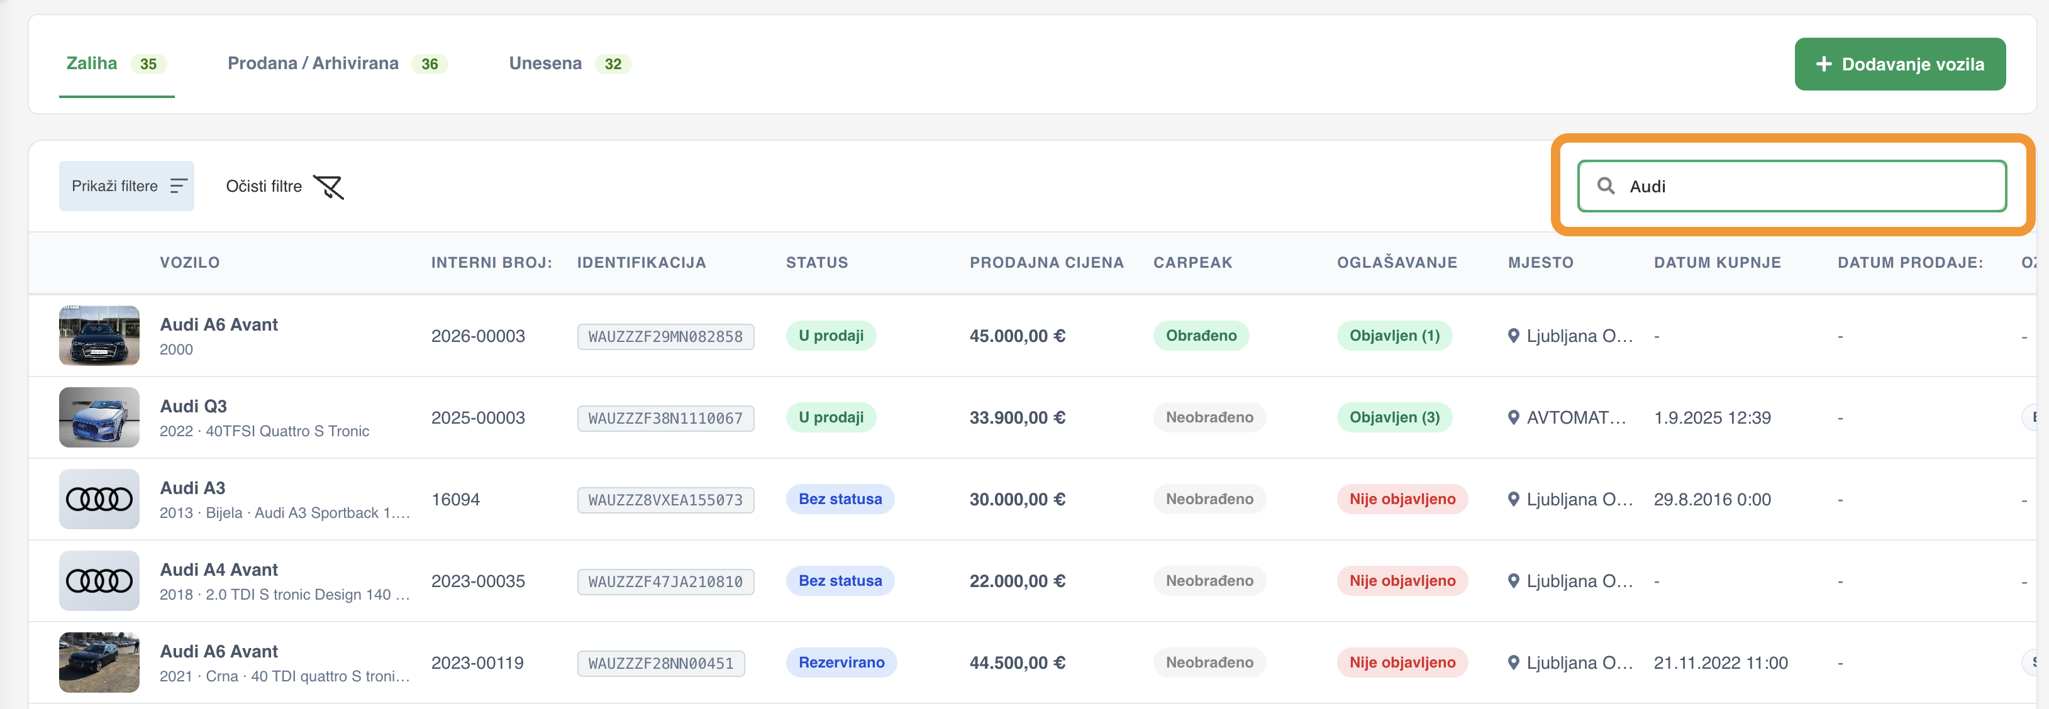2049x709 pixels.
Task: Click Bez statusa badge for Audi A4 Avant
Action: (x=840, y=581)
